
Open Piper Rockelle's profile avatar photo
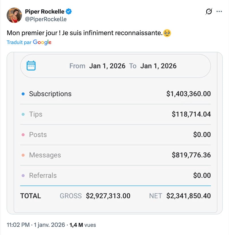pyautogui.click(x=14, y=15)
